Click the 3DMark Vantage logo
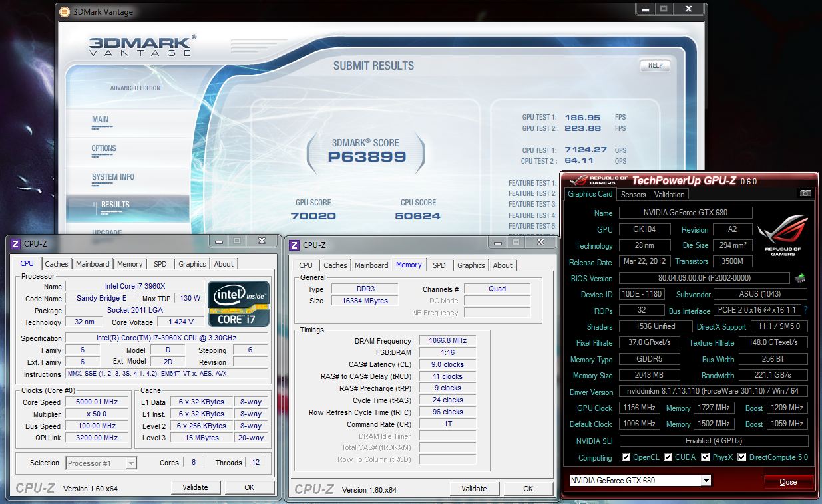This screenshot has width=822, height=504. [142, 46]
